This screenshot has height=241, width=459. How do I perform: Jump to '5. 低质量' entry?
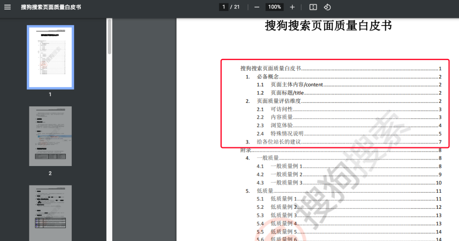[343, 191]
